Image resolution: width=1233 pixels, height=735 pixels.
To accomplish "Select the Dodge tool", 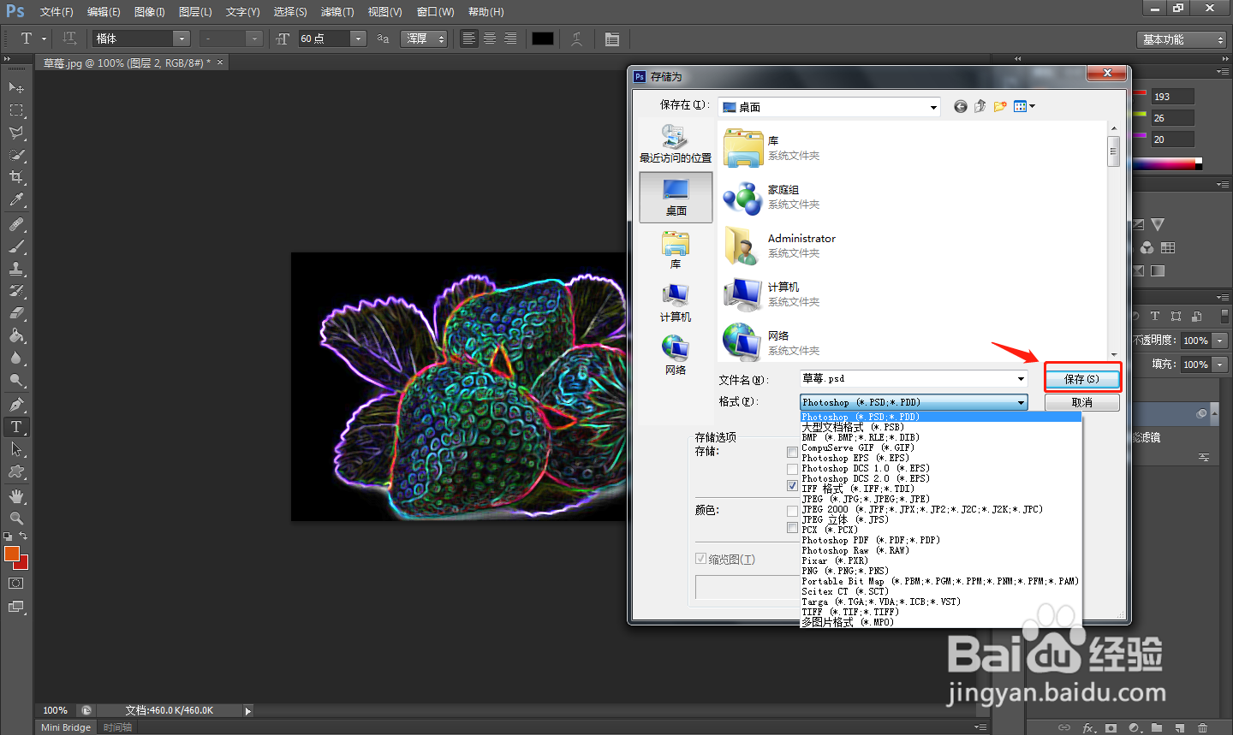I will [16, 380].
